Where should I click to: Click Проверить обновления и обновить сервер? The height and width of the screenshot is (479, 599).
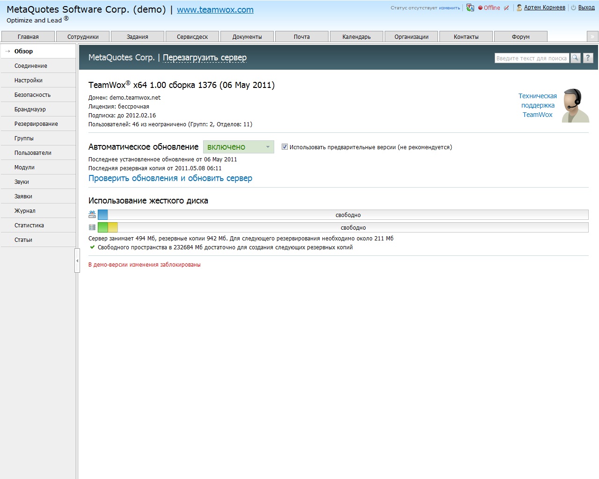170,178
